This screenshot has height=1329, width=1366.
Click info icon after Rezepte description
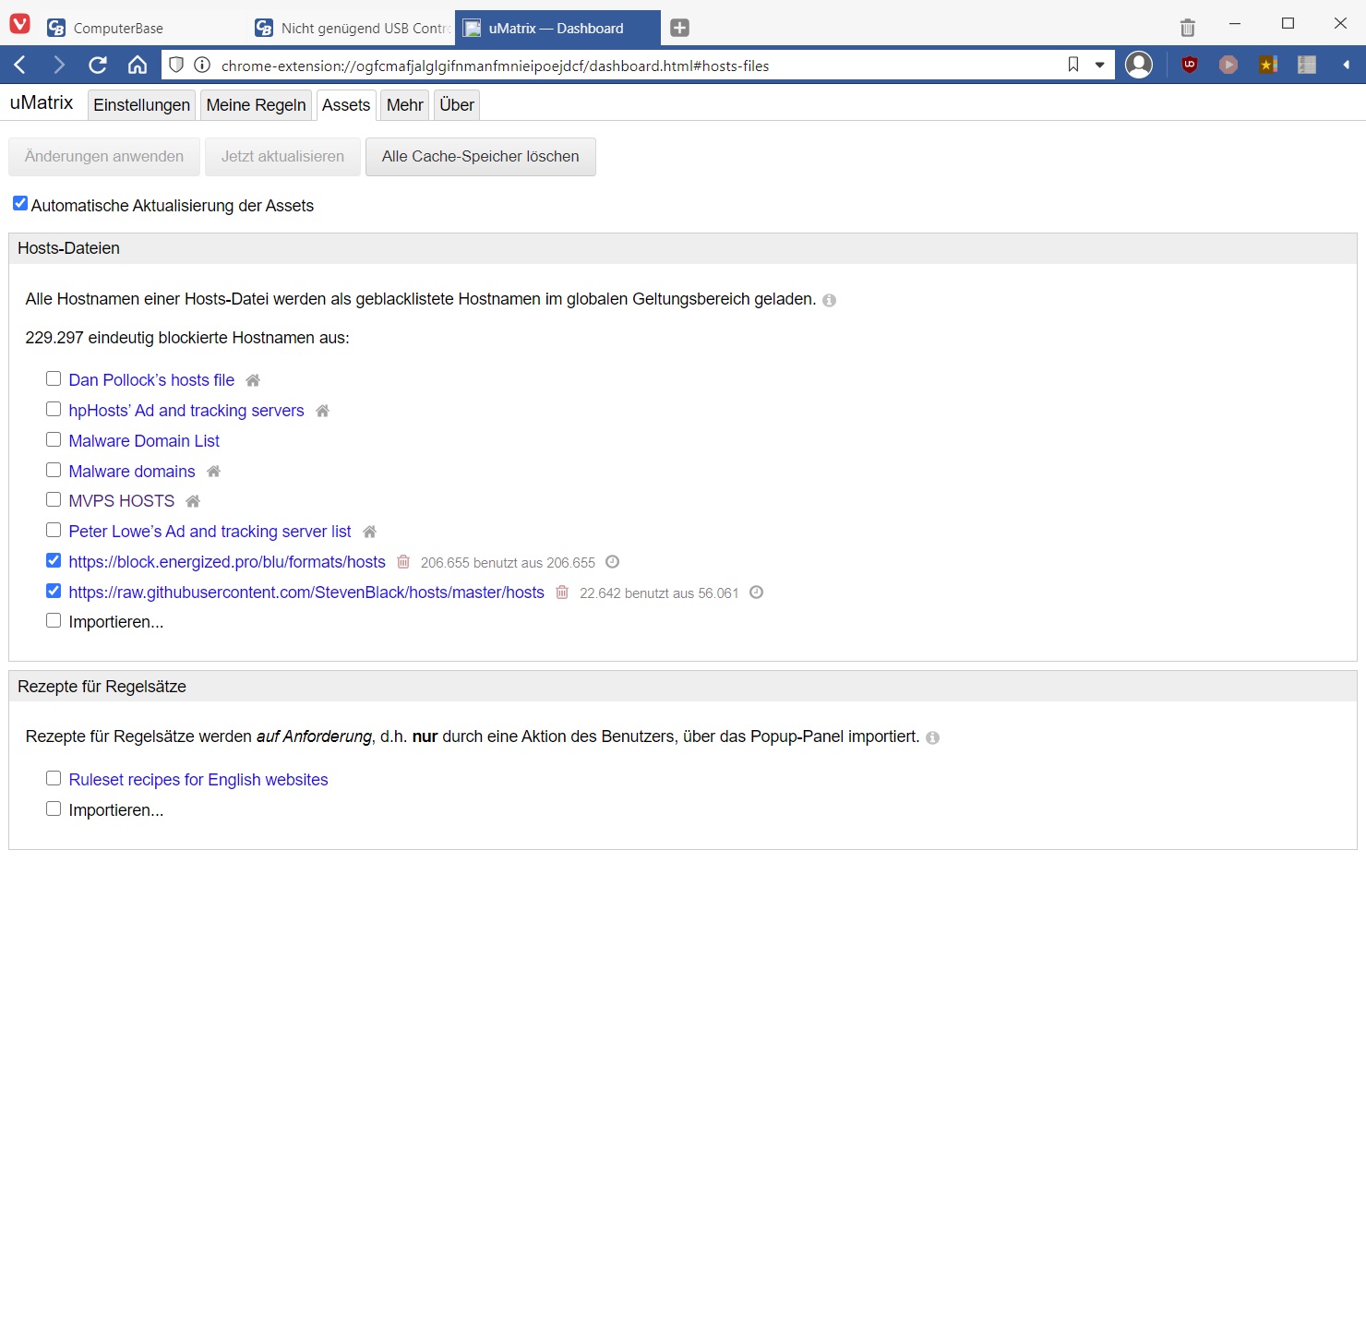tap(932, 737)
